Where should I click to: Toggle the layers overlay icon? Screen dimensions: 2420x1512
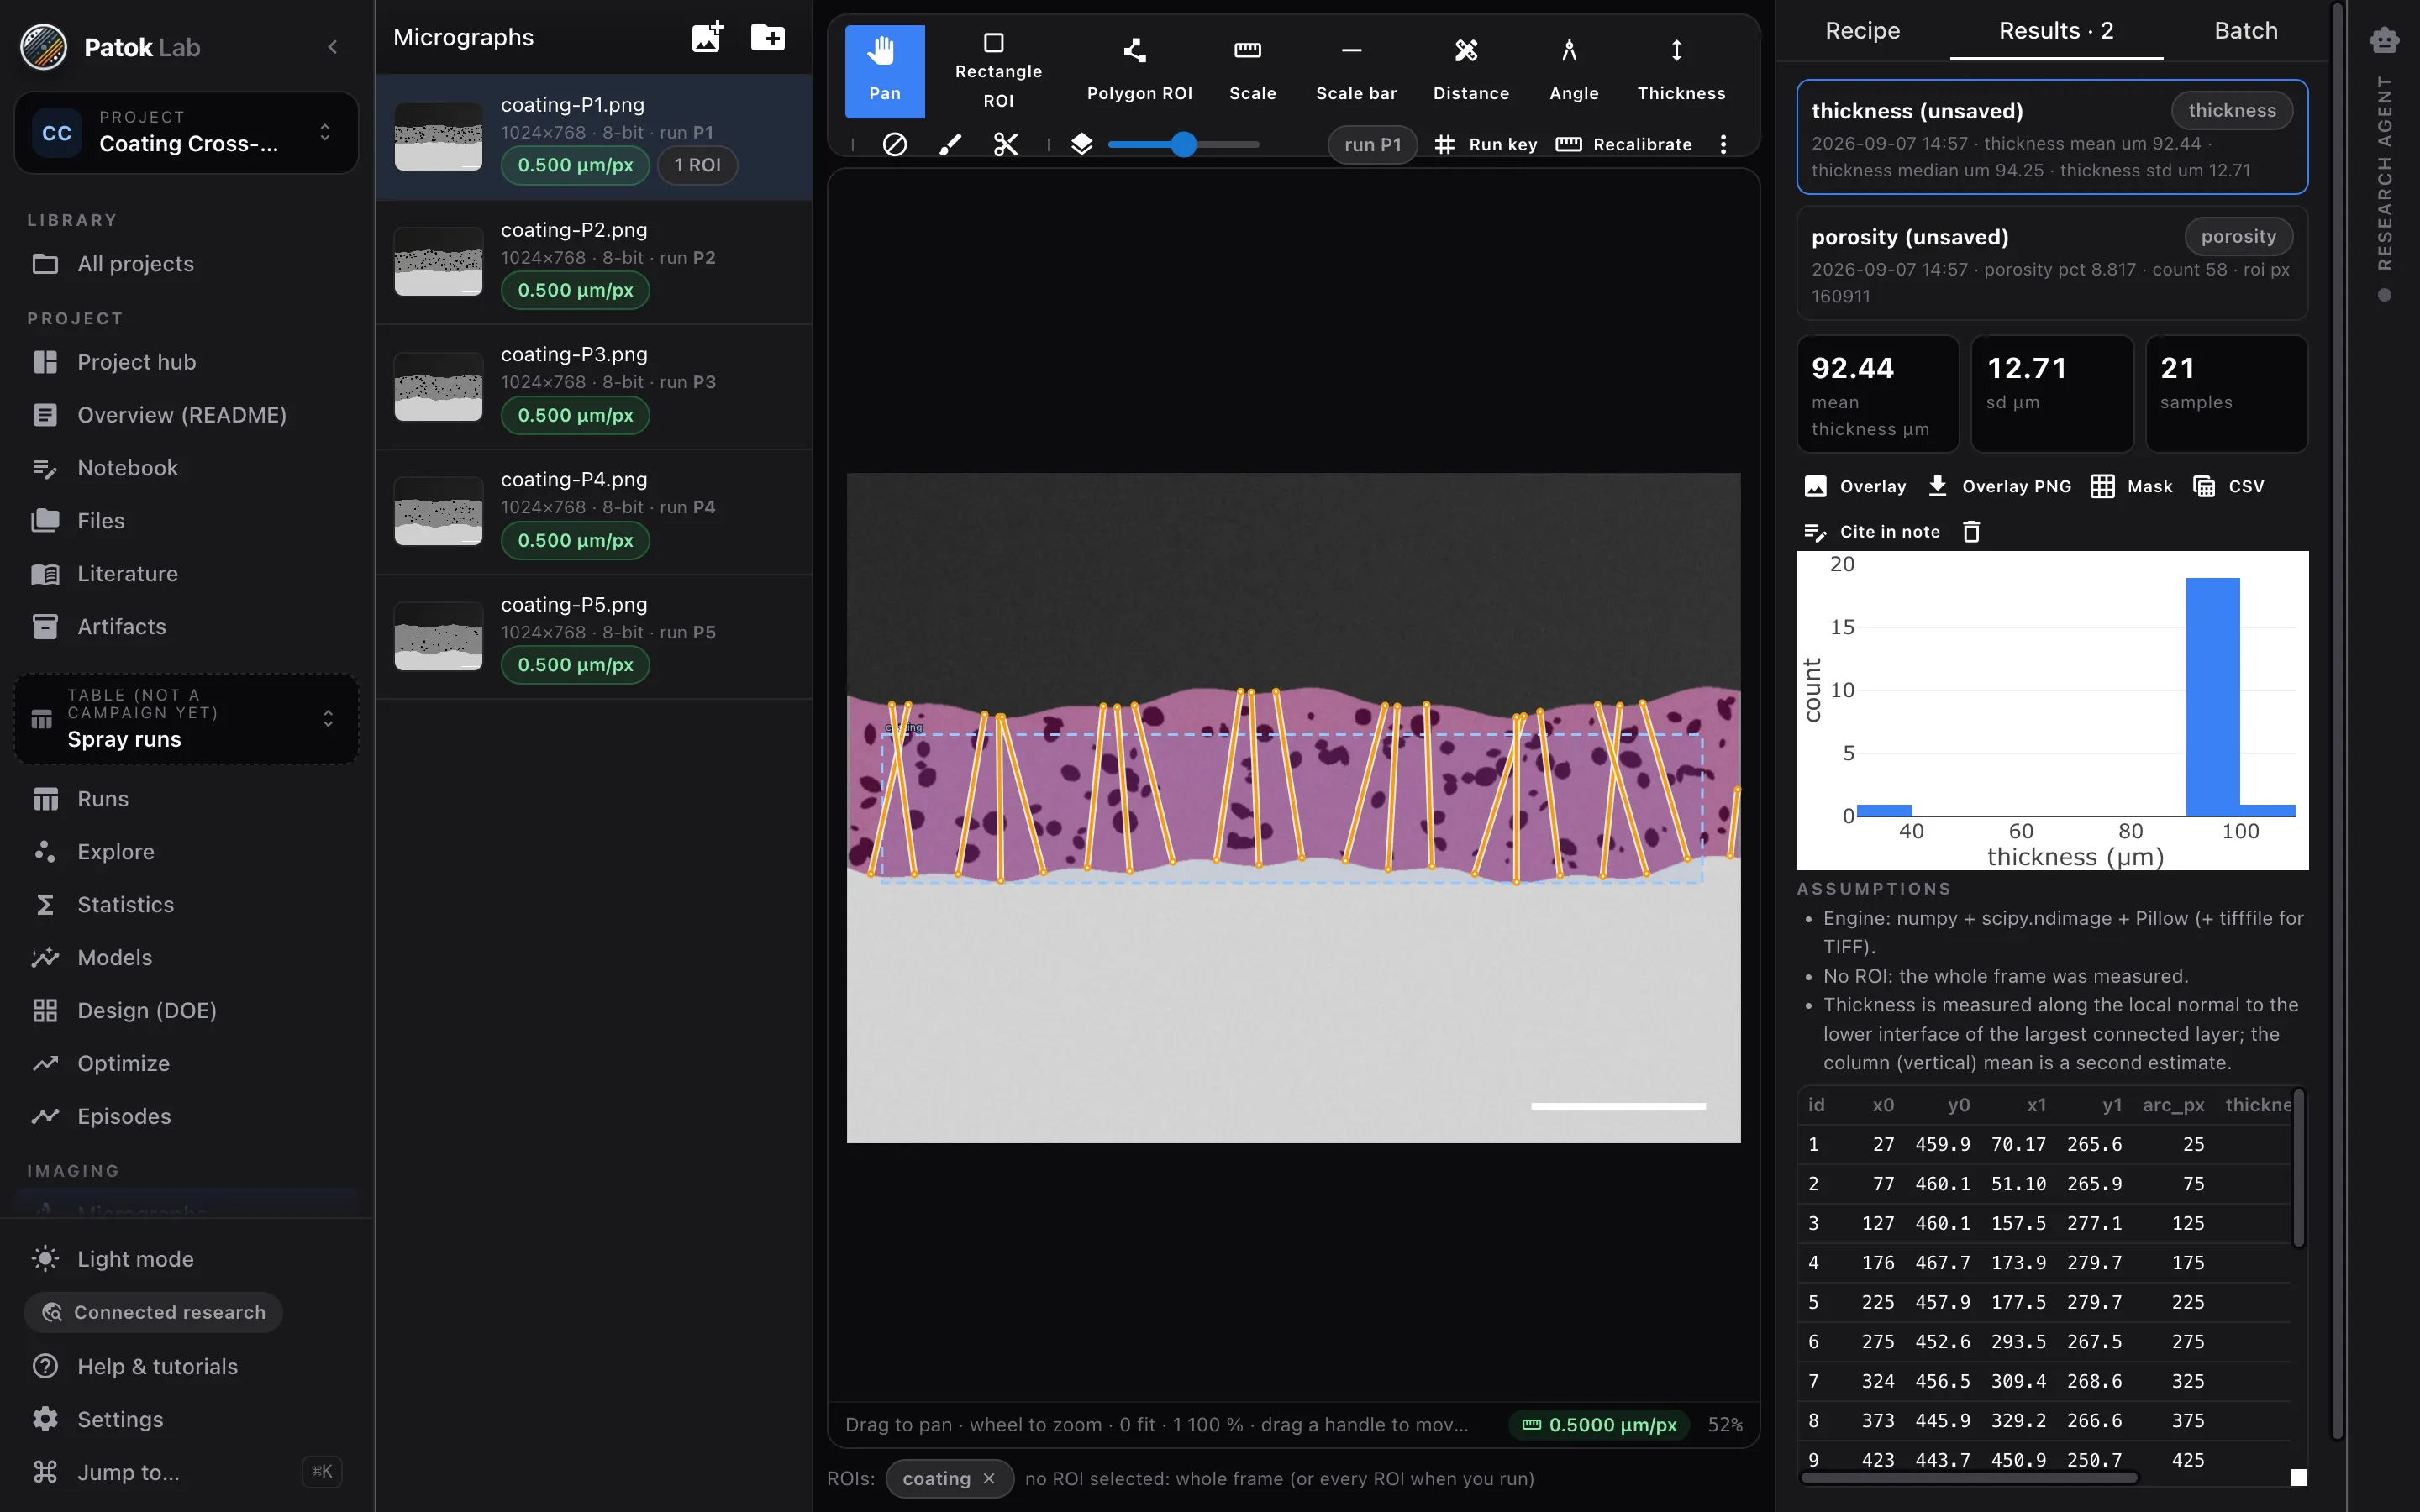coord(1081,144)
